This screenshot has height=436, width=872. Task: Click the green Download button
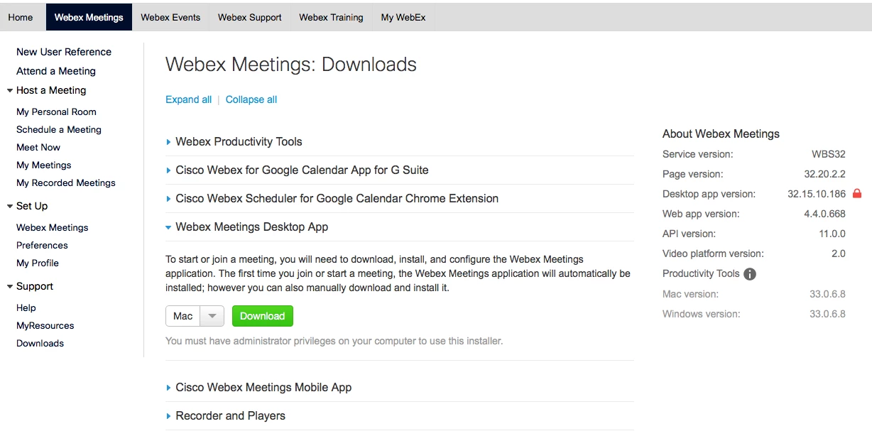(x=262, y=316)
